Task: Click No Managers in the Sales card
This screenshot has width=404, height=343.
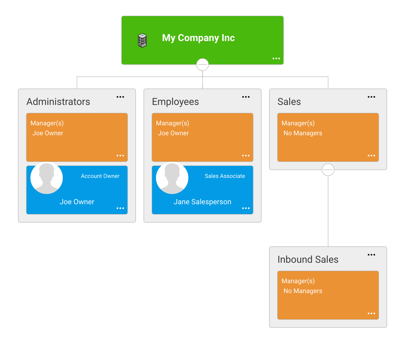Action: [303, 133]
